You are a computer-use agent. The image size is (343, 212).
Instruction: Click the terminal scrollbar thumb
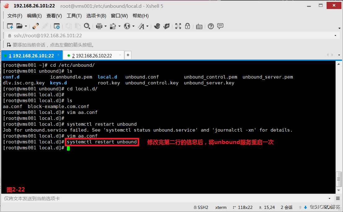point(339,179)
